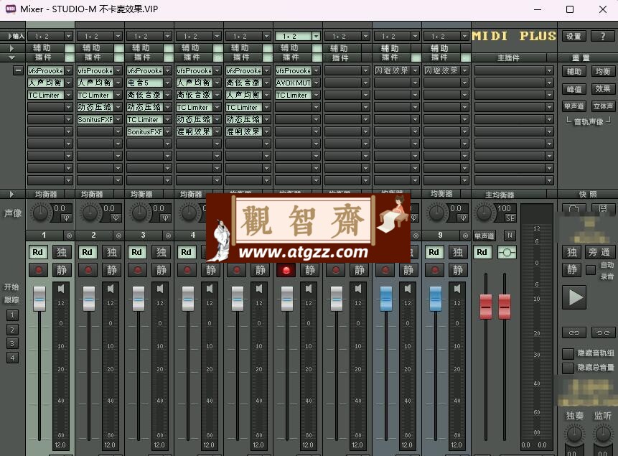
Task: Arm record on channel 2
Action: [x=88, y=270]
